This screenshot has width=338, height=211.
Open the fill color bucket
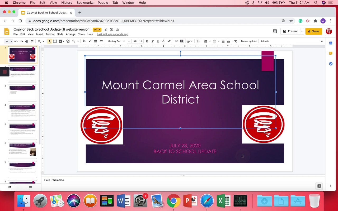pos(84,41)
